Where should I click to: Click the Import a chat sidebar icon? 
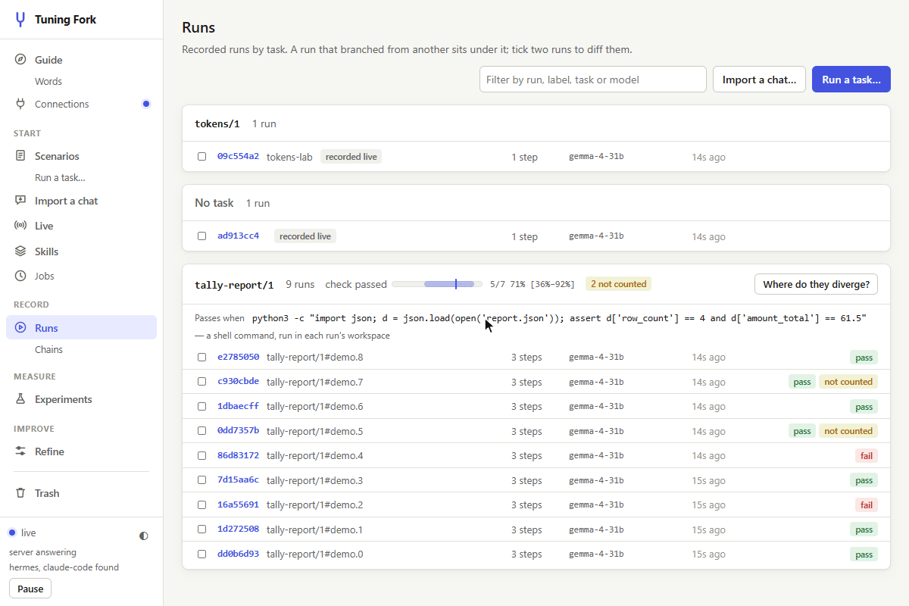pos(20,201)
